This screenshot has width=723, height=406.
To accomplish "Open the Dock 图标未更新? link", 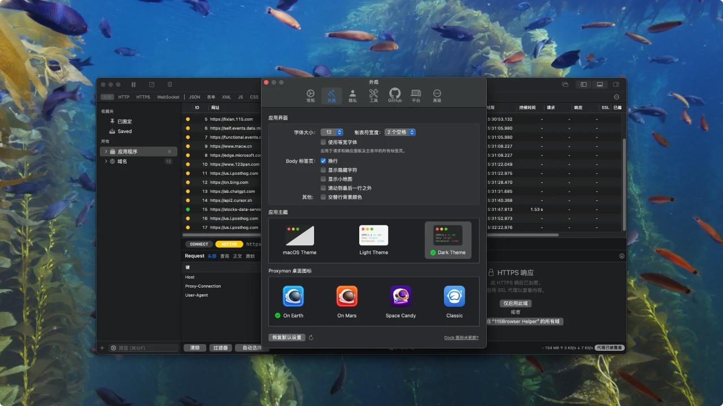I will (461, 338).
